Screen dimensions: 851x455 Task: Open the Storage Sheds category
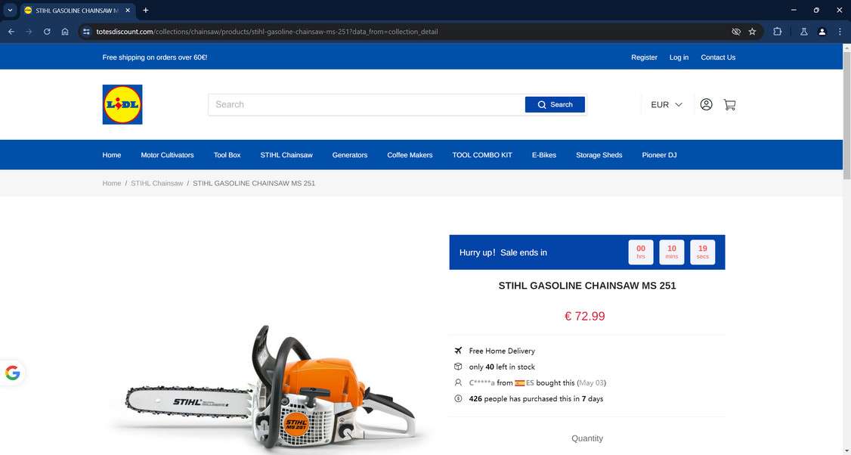(x=599, y=155)
